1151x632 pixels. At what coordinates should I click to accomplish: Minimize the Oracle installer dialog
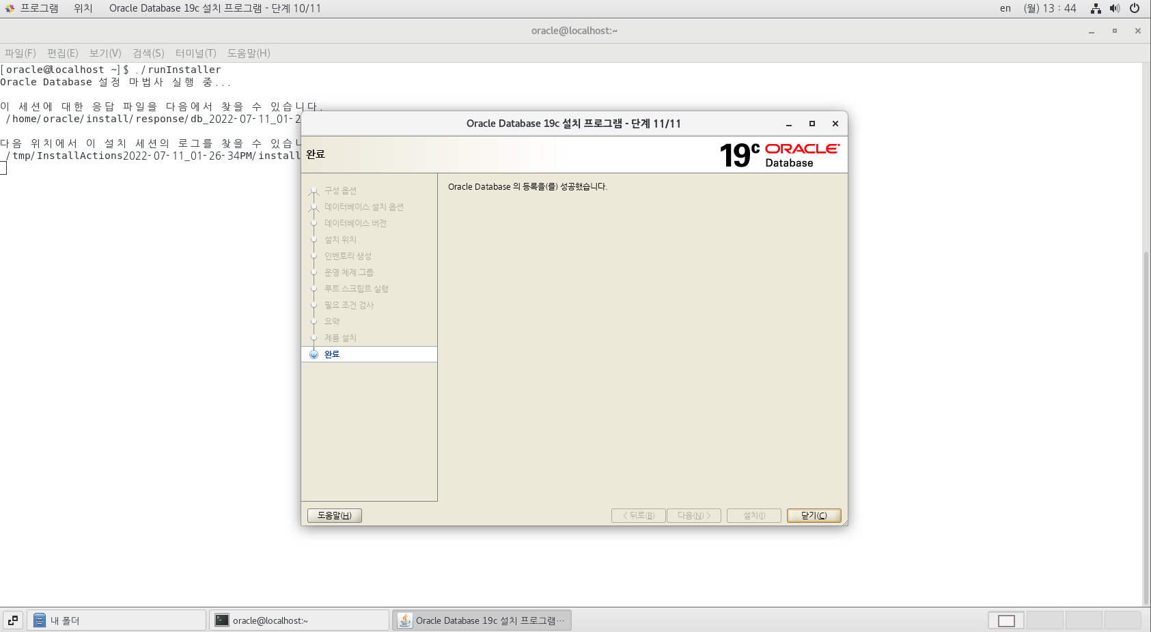[x=789, y=124]
